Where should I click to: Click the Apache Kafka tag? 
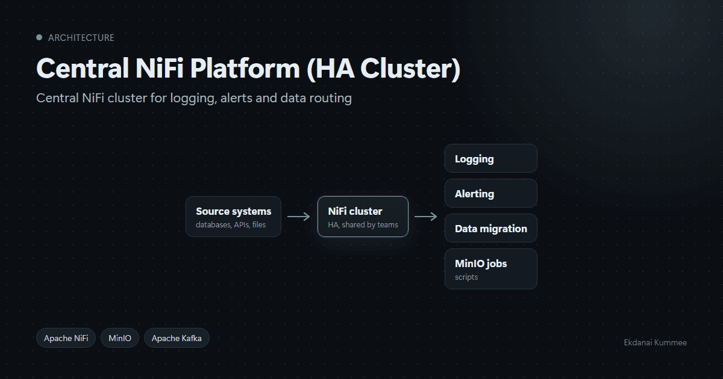pos(177,338)
